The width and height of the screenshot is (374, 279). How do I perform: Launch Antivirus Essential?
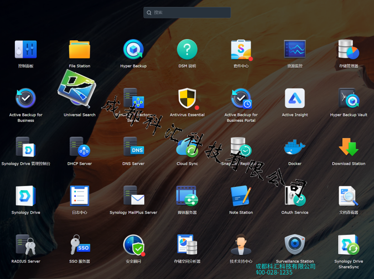tap(187, 98)
